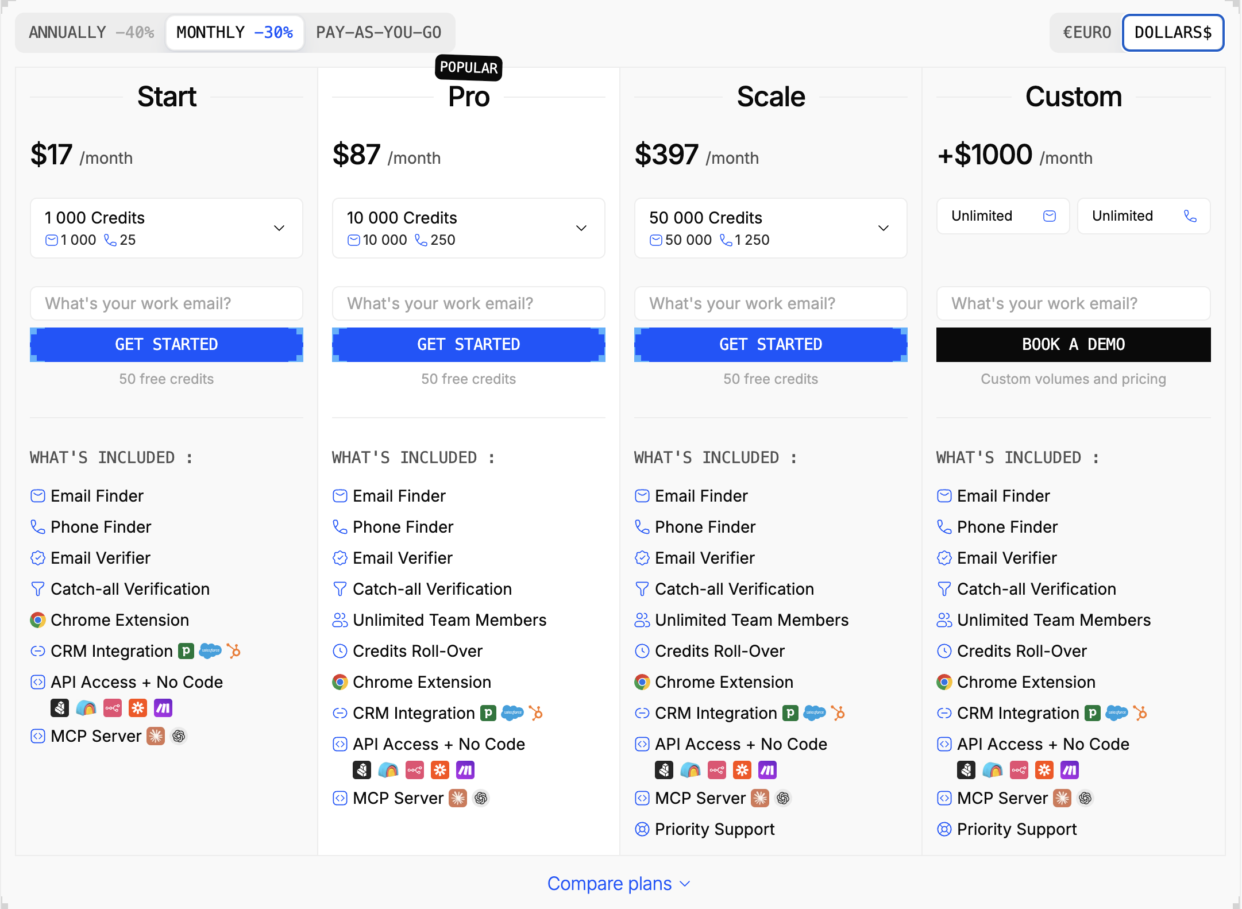Click the Book a Demo button
This screenshot has width=1242, height=909.
coord(1074,345)
